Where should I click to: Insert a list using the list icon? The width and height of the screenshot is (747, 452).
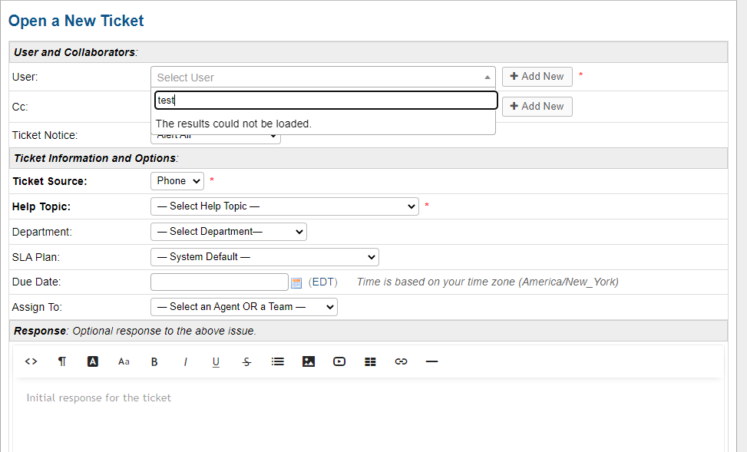[x=278, y=361]
